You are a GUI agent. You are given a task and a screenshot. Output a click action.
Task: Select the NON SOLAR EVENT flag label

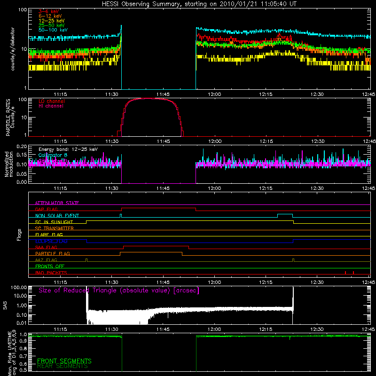(57, 216)
